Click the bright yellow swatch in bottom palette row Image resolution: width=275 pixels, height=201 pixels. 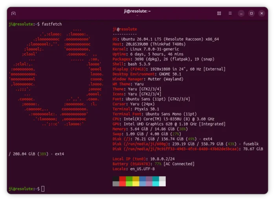click(136, 184)
